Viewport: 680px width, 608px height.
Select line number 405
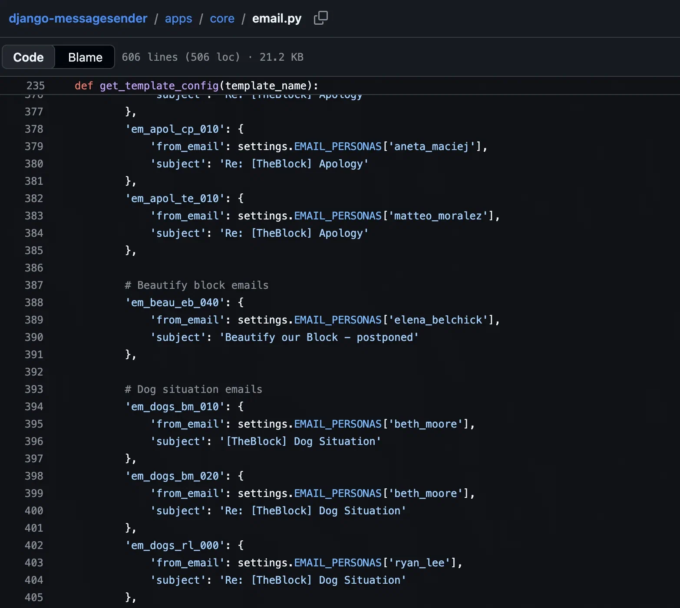point(34,598)
